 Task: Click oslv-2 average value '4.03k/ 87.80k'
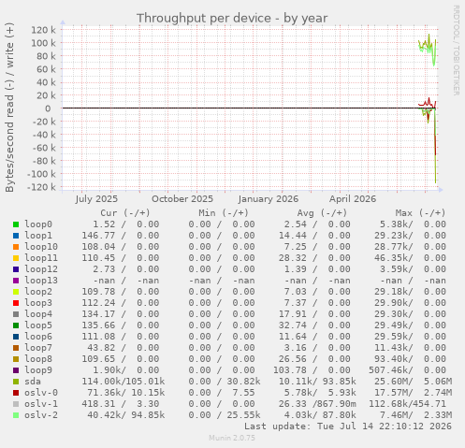click(320, 415)
